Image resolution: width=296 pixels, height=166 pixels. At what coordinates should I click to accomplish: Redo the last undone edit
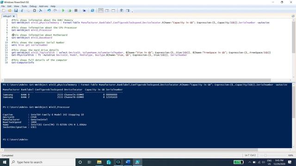point(55,11)
